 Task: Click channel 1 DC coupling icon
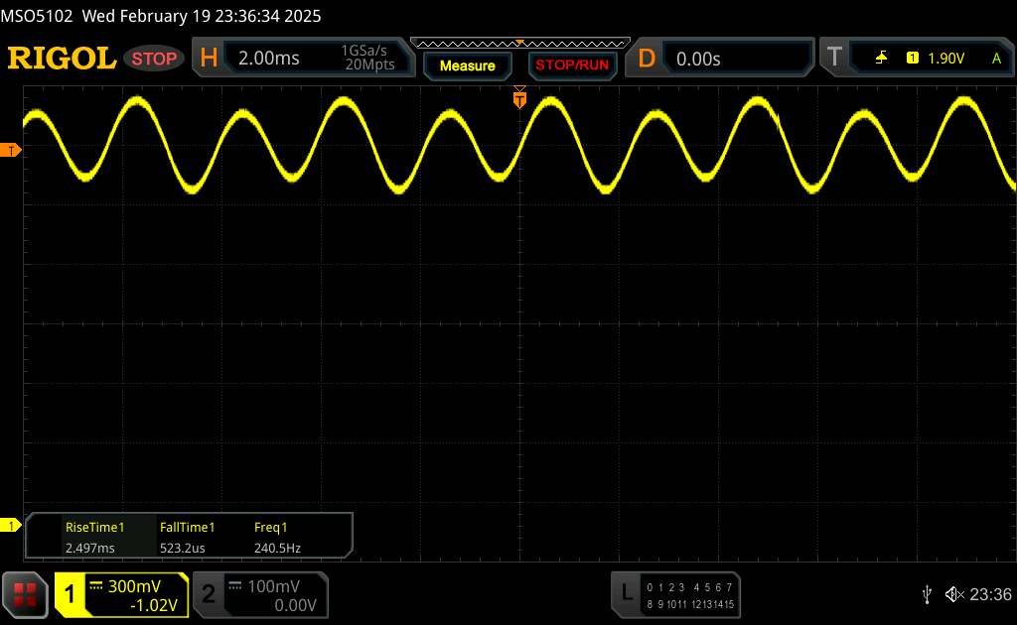(x=96, y=586)
